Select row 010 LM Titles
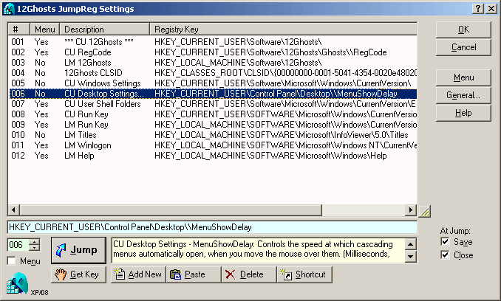 pos(212,135)
